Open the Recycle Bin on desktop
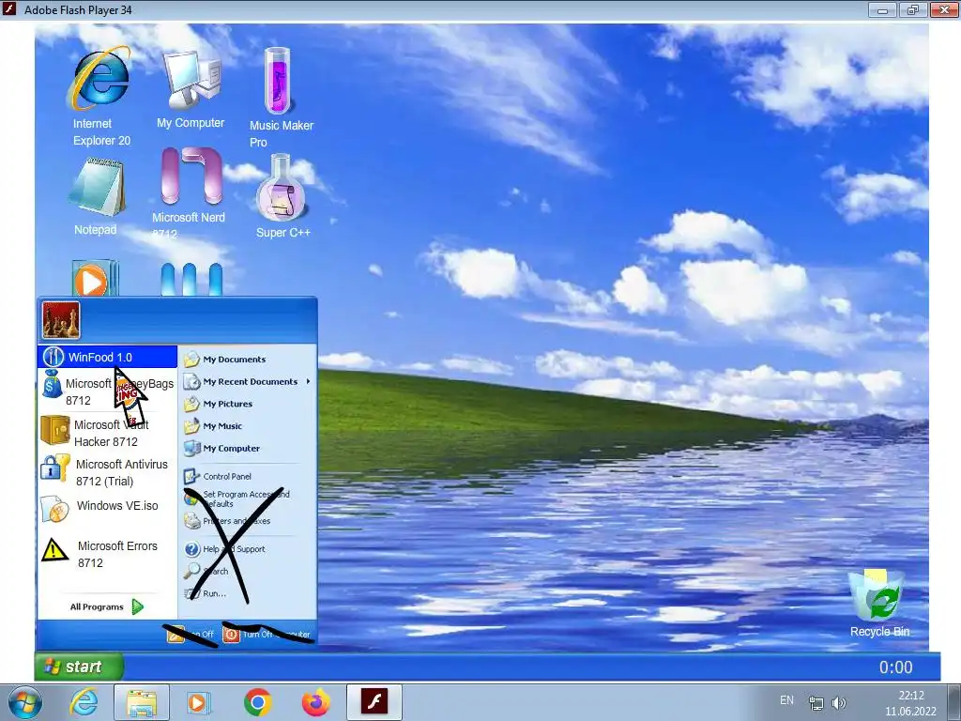Image resolution: width=961 pixels, height=721 pixels. click(x=878, y=604)
